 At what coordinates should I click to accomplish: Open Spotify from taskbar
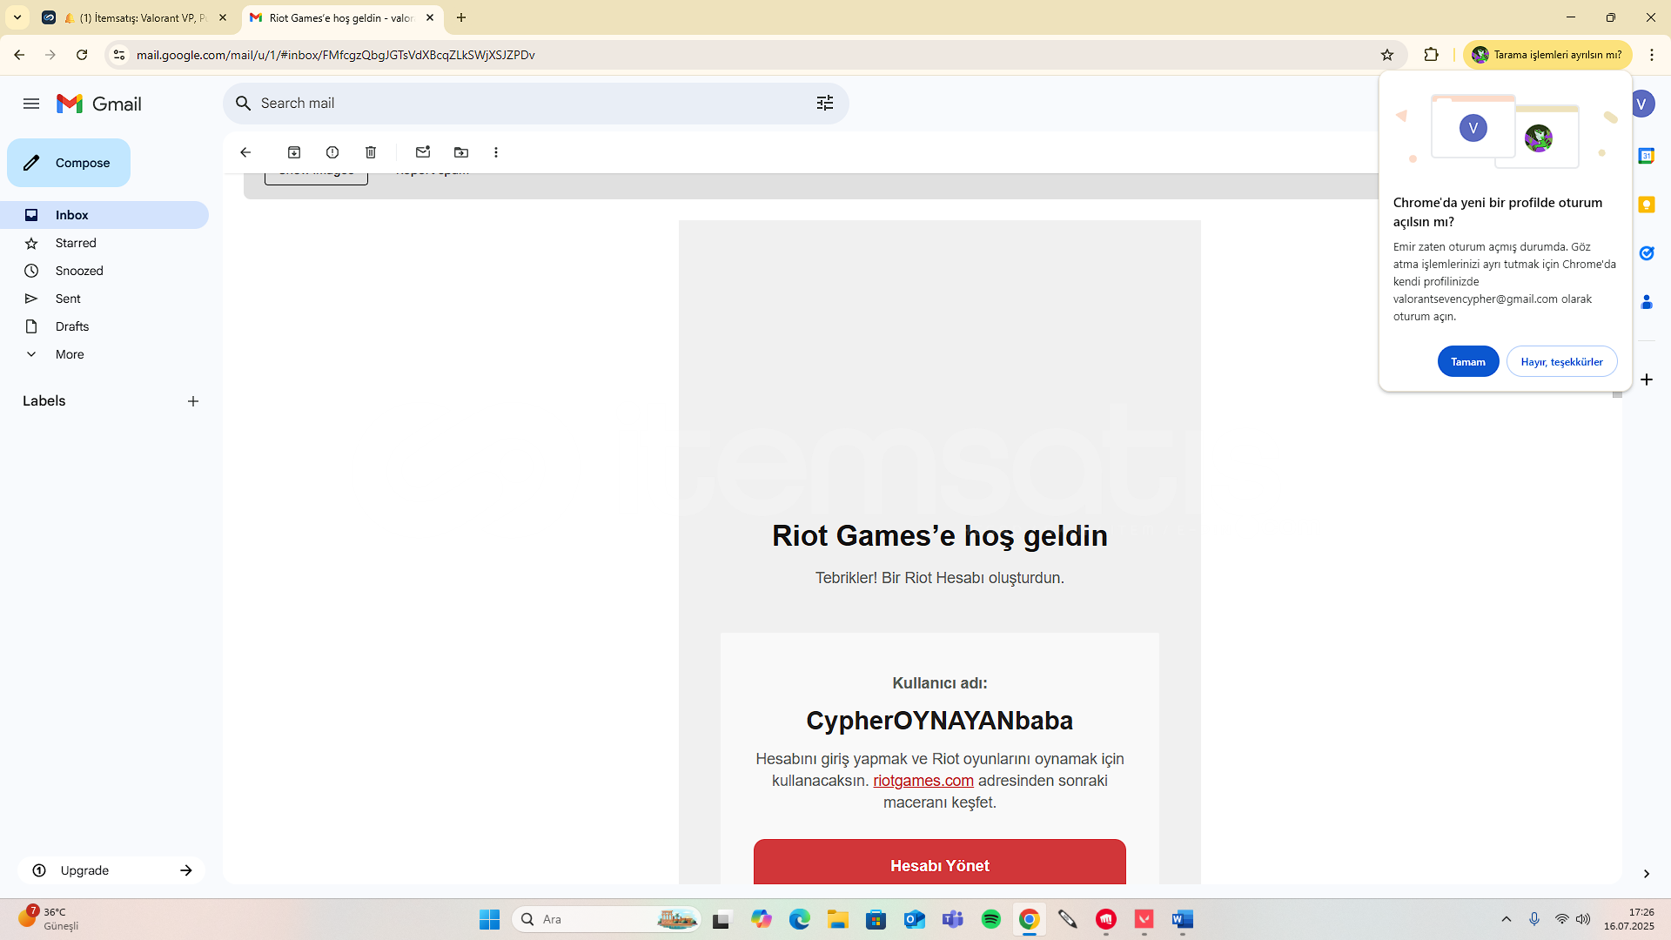pos(990,919)
